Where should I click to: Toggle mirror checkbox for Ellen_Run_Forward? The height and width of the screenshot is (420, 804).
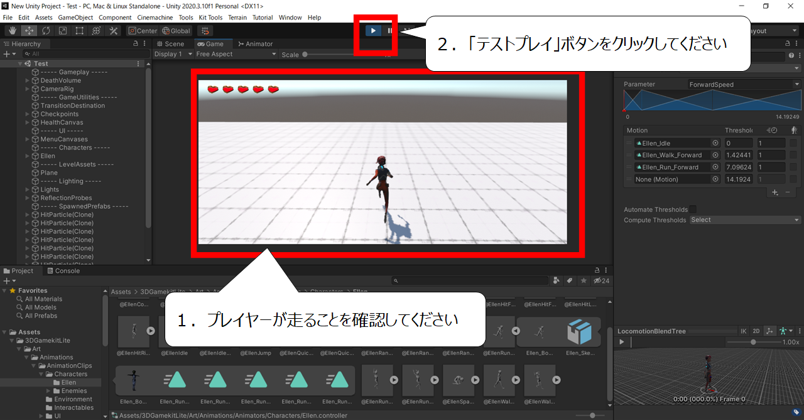tap(794, 167)
